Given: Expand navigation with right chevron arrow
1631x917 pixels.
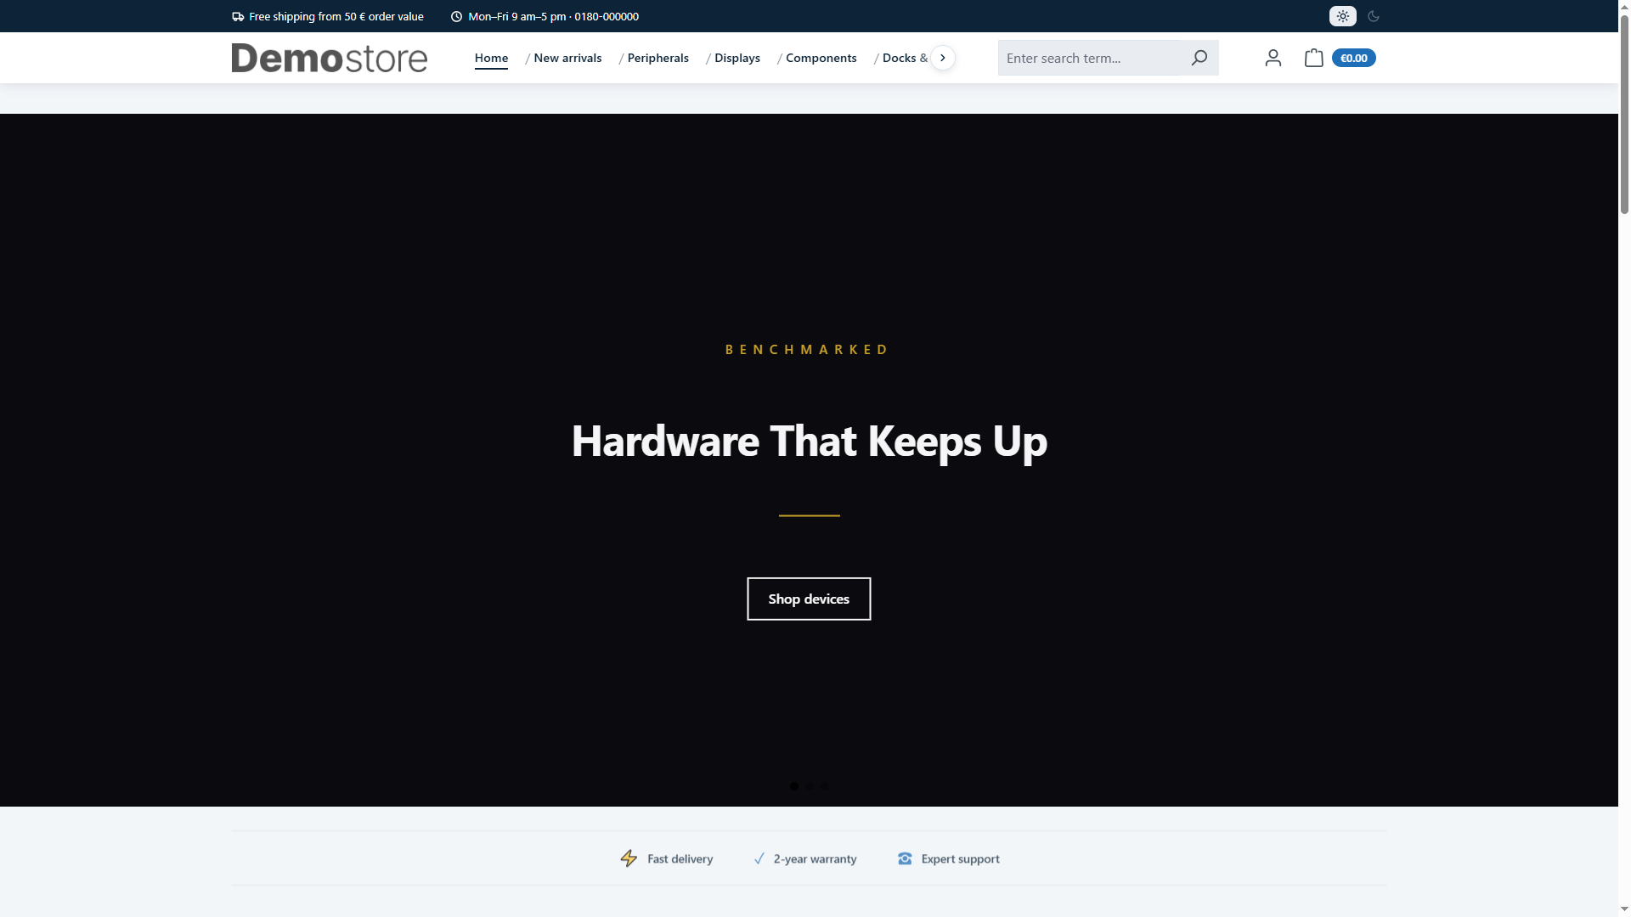Looking at the screenshot, I should point(942,58).
